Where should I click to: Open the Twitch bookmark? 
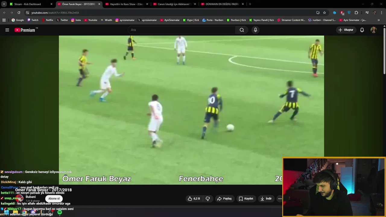click(33, 20)
